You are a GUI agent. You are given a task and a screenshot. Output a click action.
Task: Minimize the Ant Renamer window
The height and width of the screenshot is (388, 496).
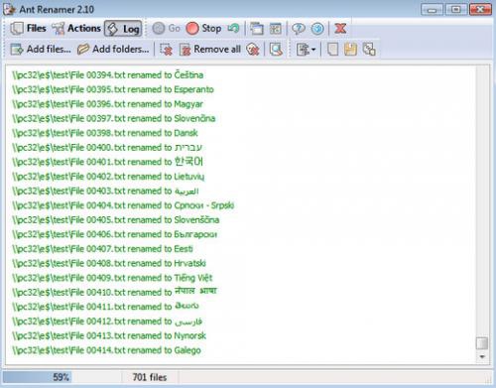coord(432,9)
